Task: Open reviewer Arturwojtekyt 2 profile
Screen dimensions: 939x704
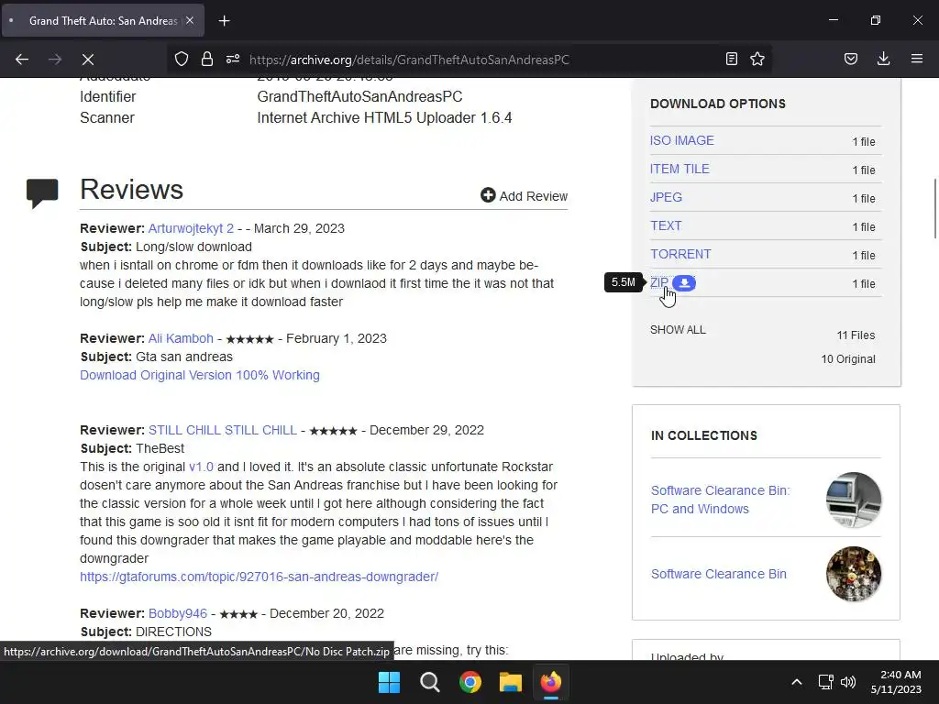Action: click(x=191, y=228)
